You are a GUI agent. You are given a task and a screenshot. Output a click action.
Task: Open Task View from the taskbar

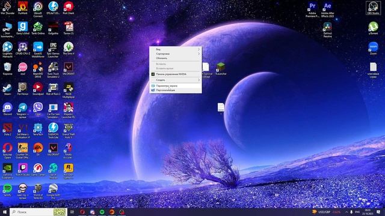72,212
